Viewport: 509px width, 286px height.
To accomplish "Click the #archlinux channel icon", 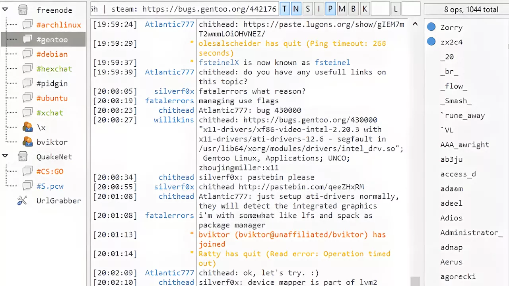I will [x=27, y=25].
